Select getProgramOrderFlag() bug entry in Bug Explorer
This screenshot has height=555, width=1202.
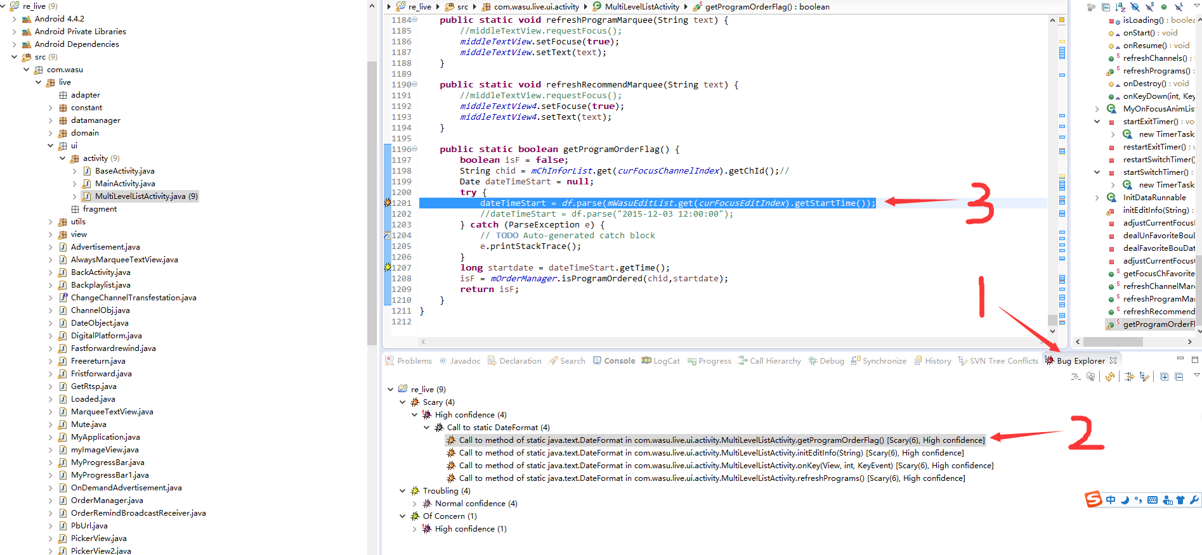tap(721, 440)
